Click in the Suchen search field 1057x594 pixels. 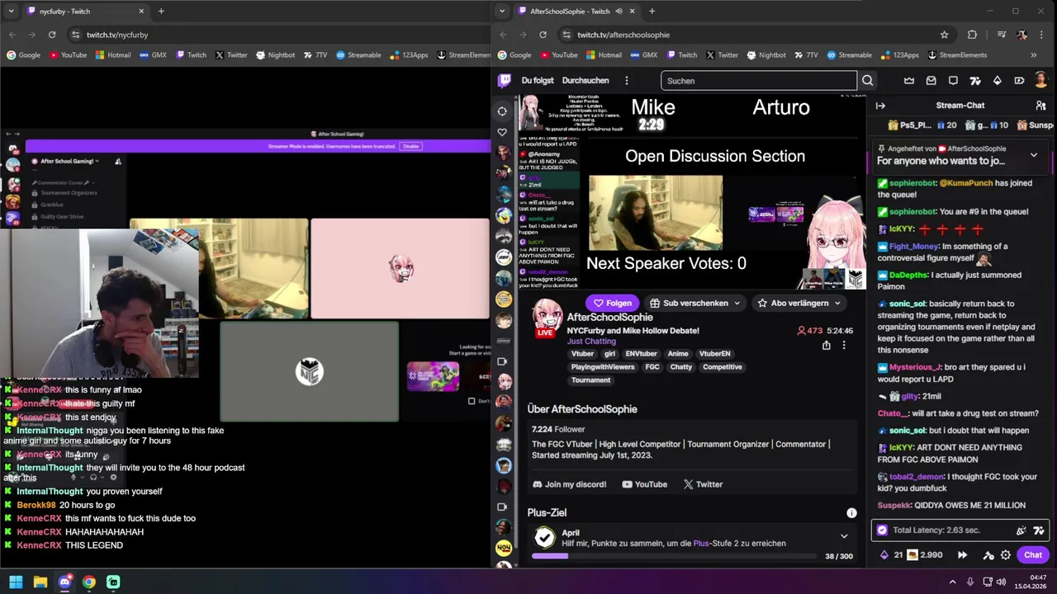point(759,81)
